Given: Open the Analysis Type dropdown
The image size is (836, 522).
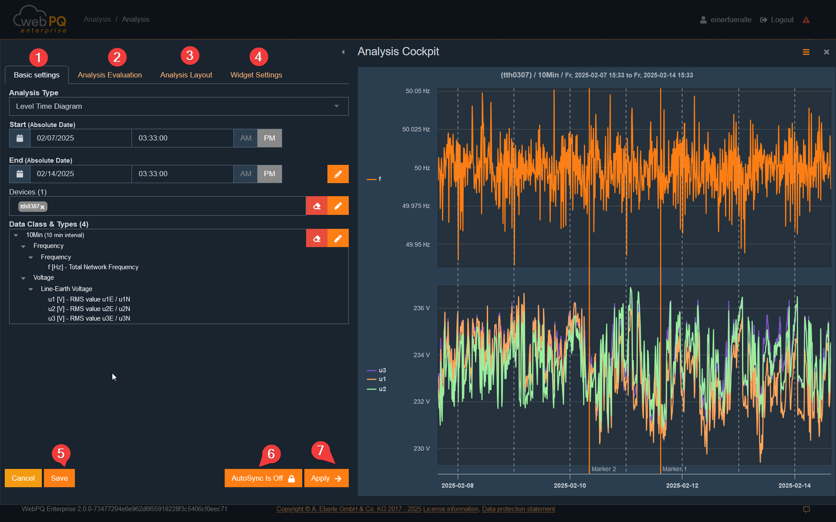Looking at the screenshot, I should tap(336, 106).
